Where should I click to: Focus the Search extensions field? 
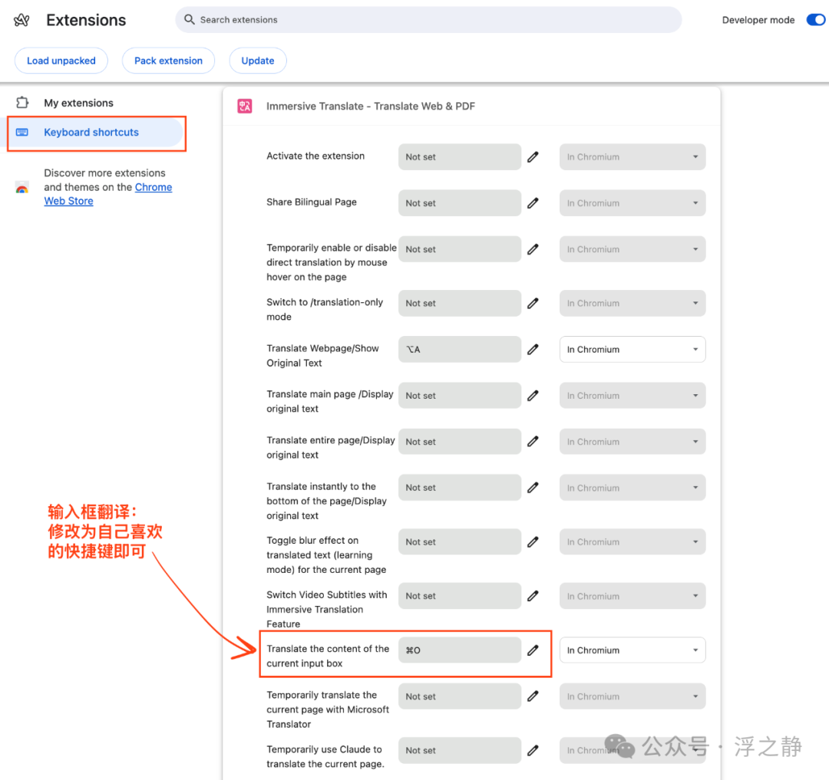(x=428, y=19)
